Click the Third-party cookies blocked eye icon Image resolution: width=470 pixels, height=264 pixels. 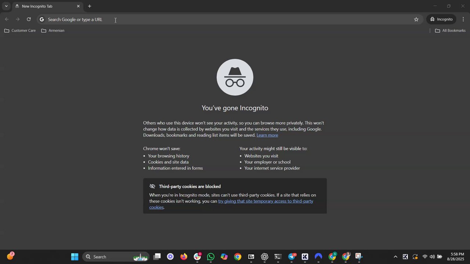[x=152, y=186]
